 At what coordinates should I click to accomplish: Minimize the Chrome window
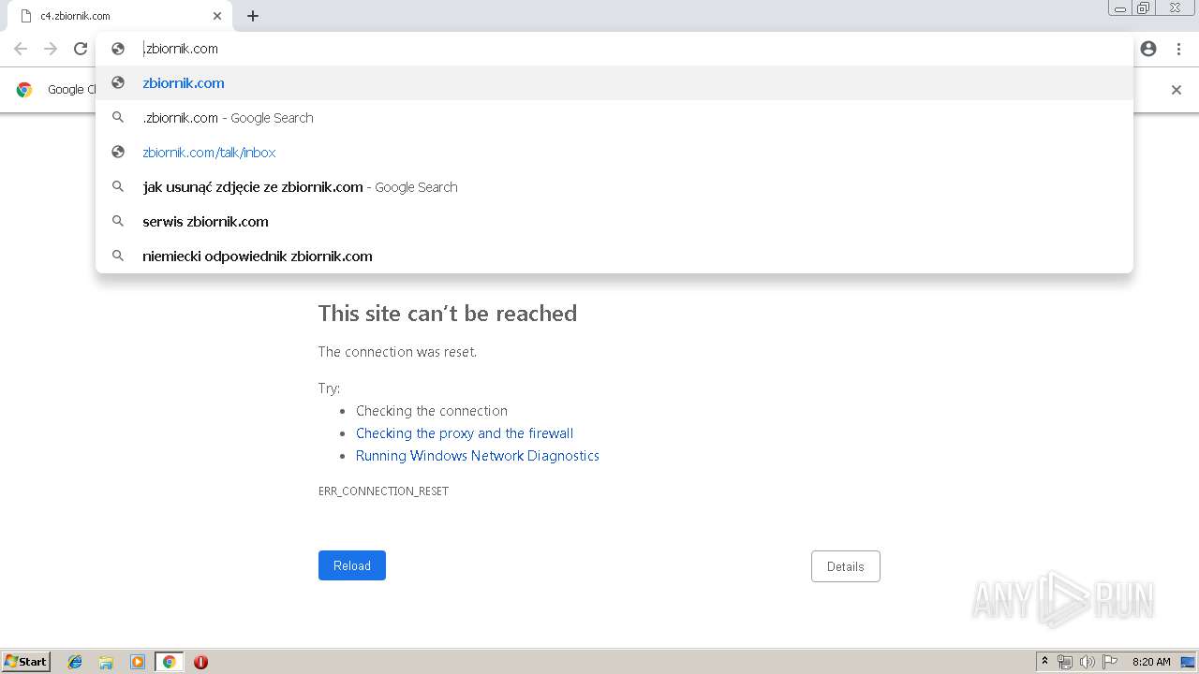(1120, 7)
